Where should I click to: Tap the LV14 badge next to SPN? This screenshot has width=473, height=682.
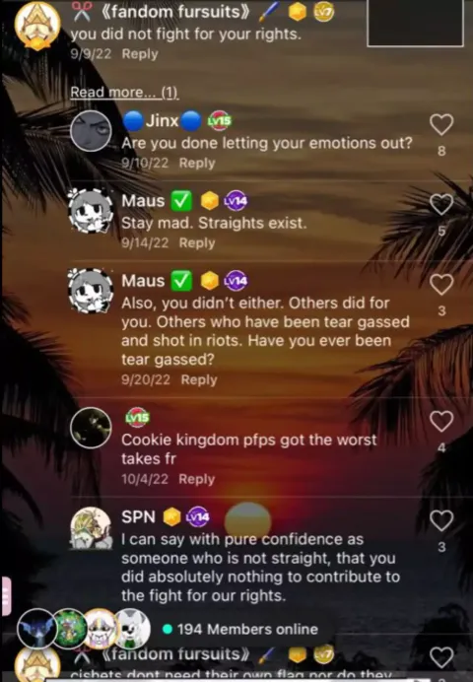198,516
